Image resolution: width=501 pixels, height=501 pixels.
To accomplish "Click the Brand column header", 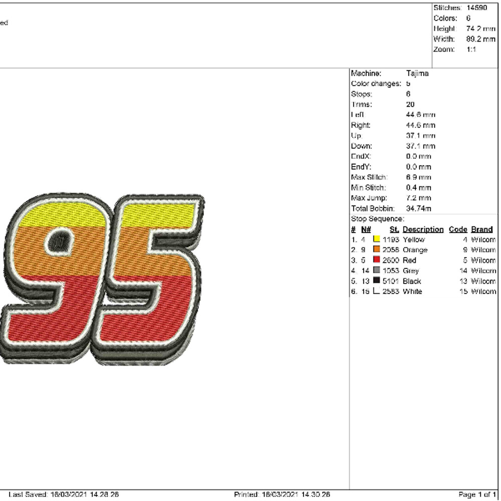I will point(481,229).
